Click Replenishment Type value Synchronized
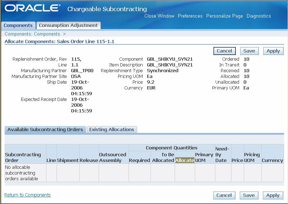This screenshot has width=288, height=204. point(163,70)
